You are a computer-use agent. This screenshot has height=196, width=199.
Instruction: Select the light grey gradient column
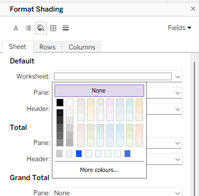pos(70,128)
